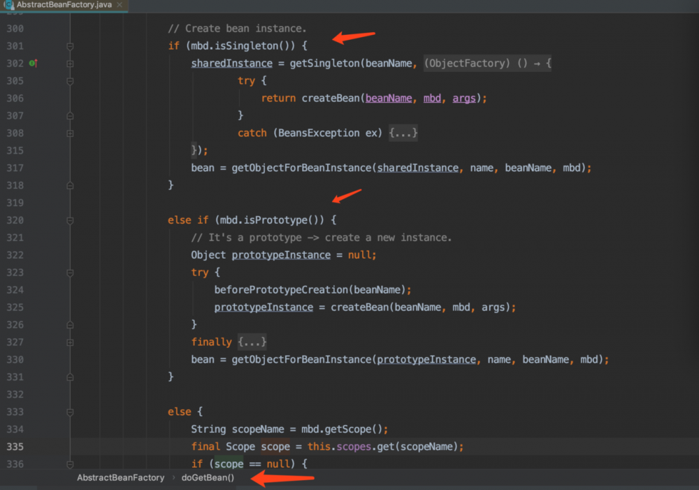Click getObjectForBeanInstance on line 330
This screenshot has width=699, height=490.
pos(301,359)
